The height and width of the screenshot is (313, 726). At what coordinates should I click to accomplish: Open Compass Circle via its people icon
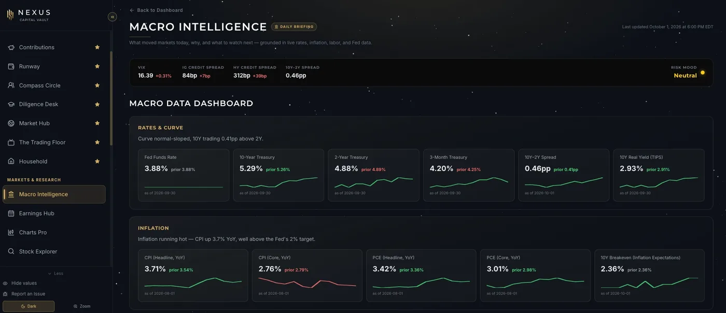11,86
